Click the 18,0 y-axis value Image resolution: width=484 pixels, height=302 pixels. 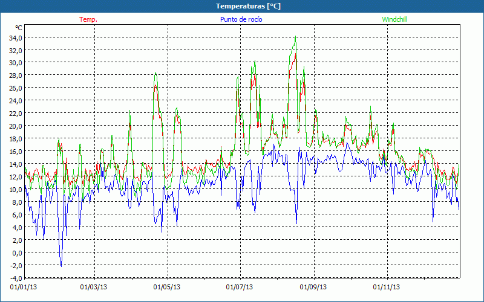tap(16, 139)
